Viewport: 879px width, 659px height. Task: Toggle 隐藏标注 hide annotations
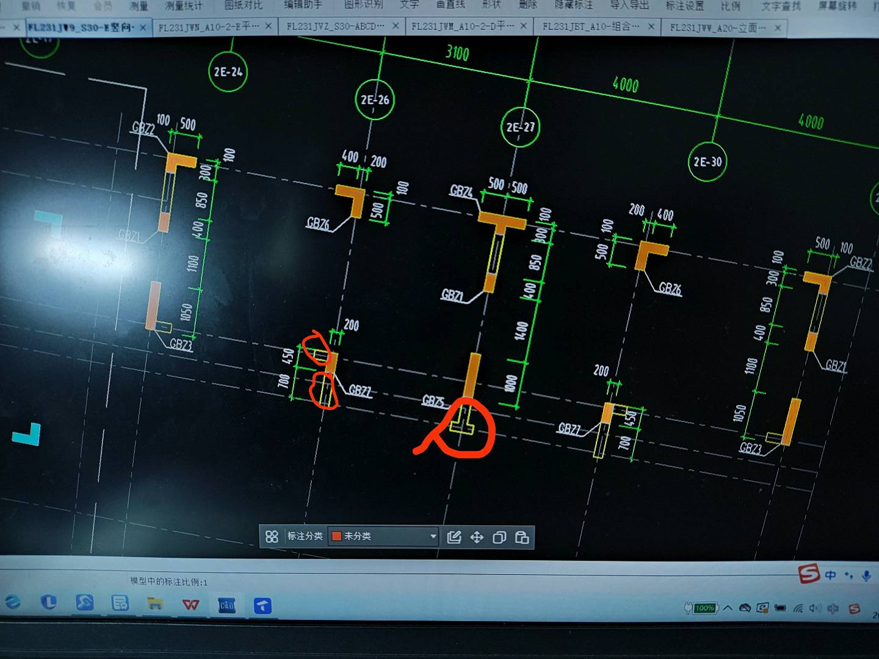click(573, 5)
